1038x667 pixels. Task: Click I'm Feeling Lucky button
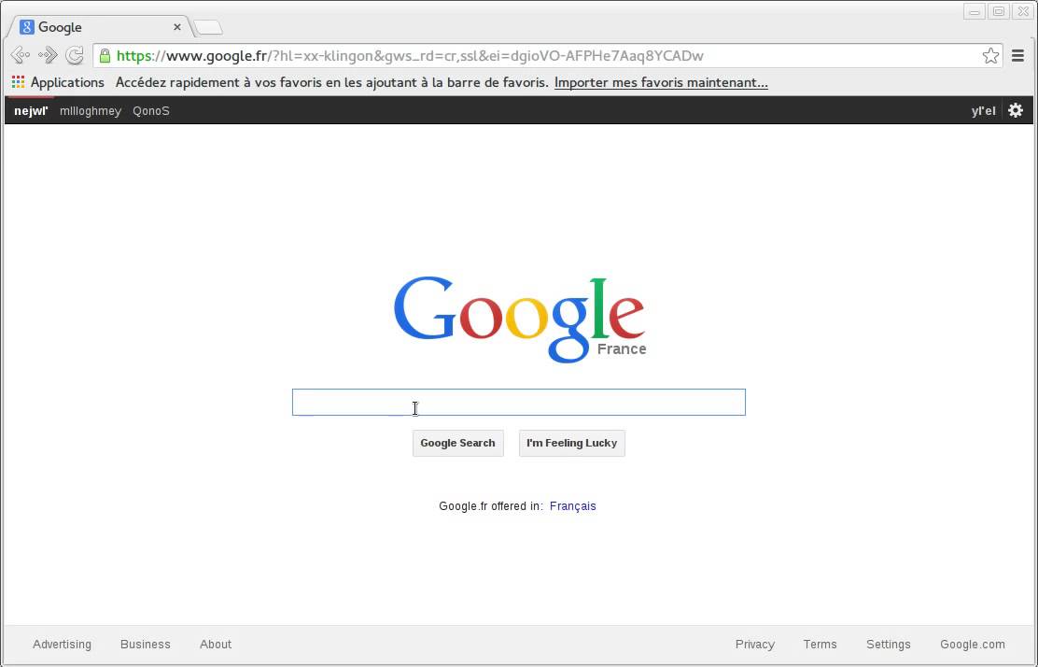[x=572, y=443]
